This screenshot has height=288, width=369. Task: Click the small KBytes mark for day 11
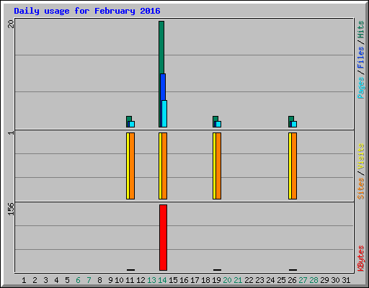[x=130, y=270]
